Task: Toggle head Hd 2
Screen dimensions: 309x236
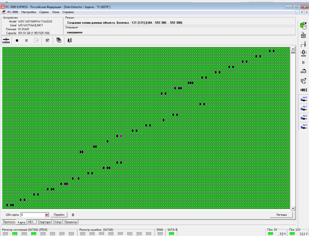Action: pyautogui.click(x=304, y=117)
